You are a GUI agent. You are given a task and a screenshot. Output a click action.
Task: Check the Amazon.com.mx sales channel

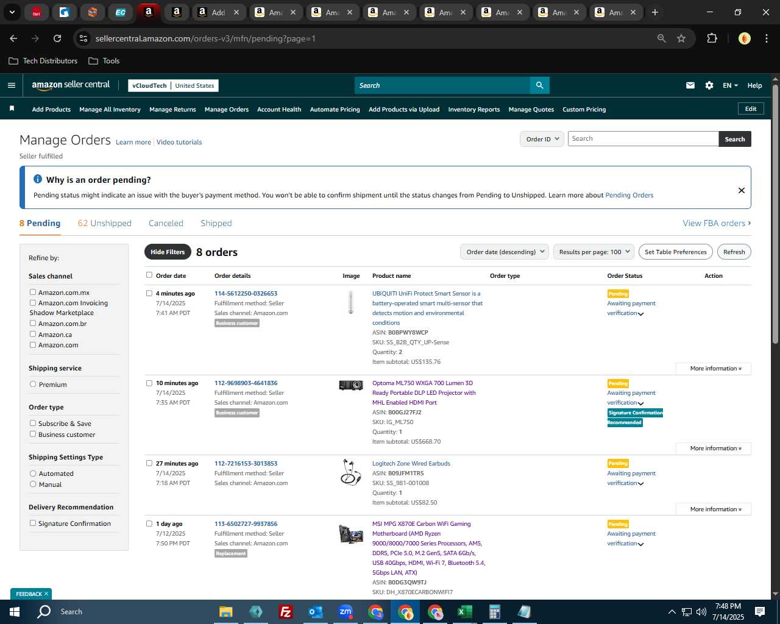pyautogui.click(x=33, y=292)
